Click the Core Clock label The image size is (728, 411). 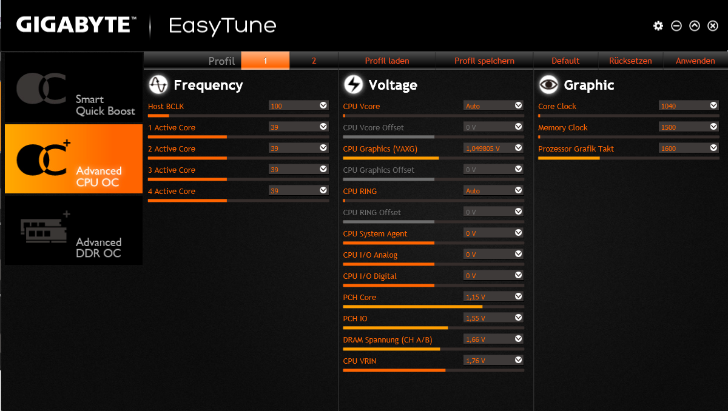click(x=557, y=106)
